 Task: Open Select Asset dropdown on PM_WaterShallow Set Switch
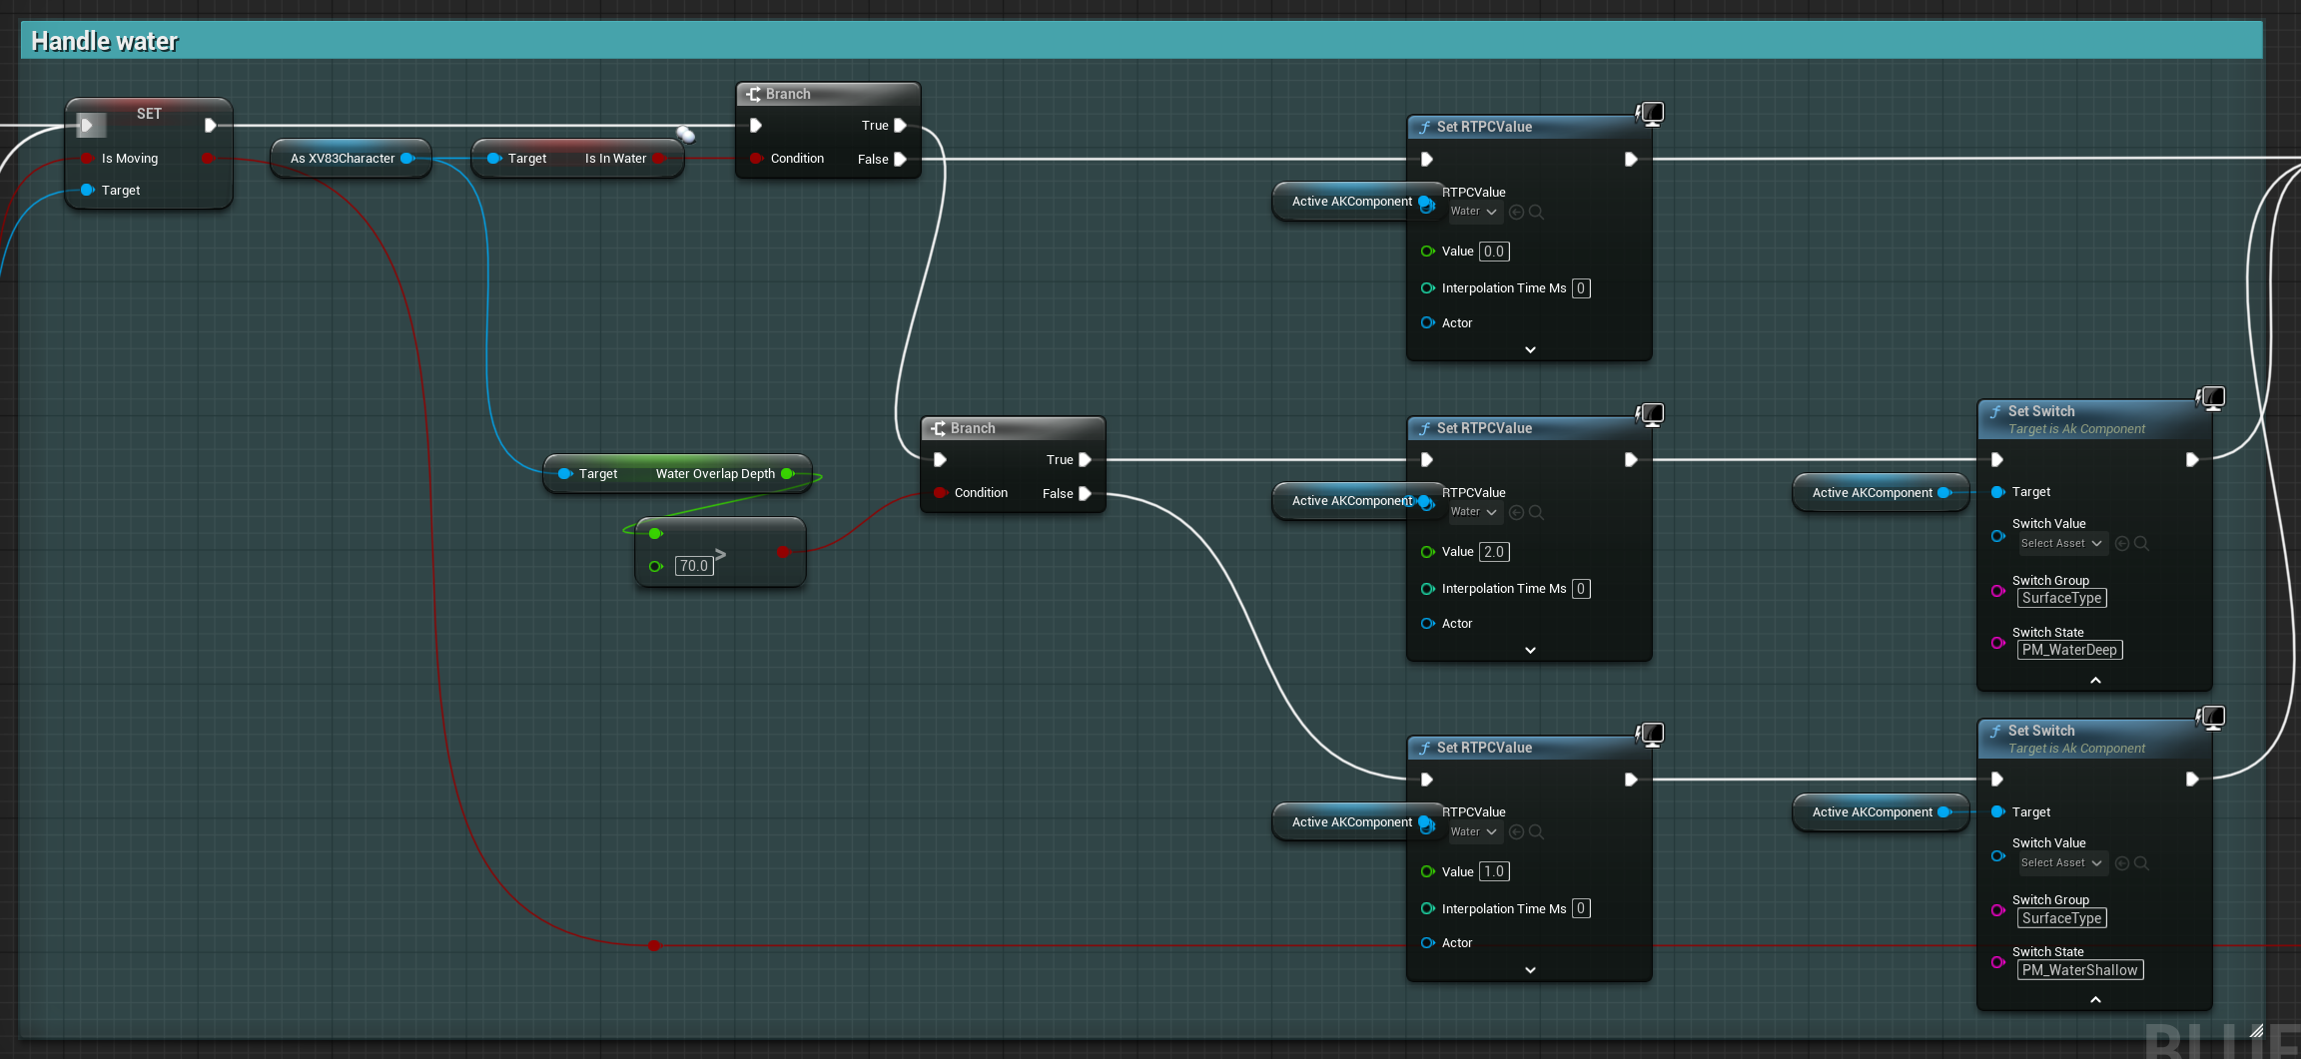coord(2061,863)
